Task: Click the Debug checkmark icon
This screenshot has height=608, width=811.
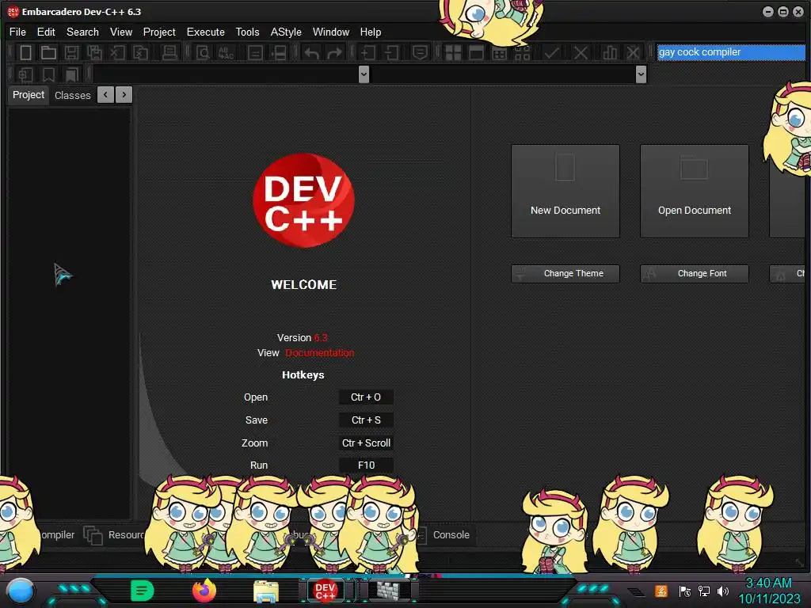Action: click(x=551, y=53)
